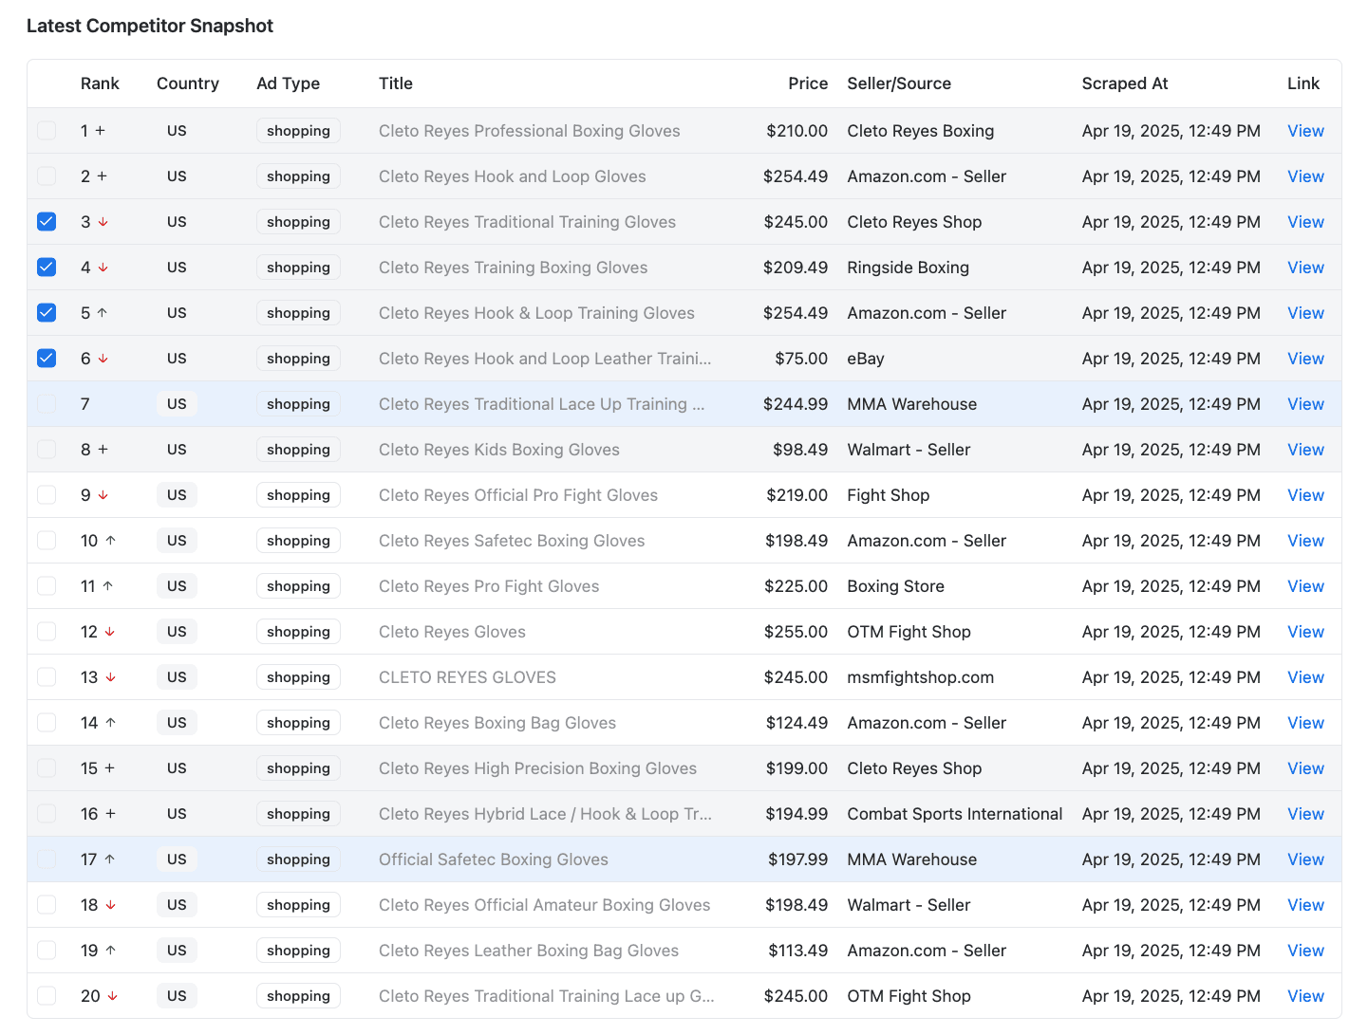Click the red down arrow beside rank 4
Image resolution: width=1368 pixels, height=1035 pixels.
point(103,268)
